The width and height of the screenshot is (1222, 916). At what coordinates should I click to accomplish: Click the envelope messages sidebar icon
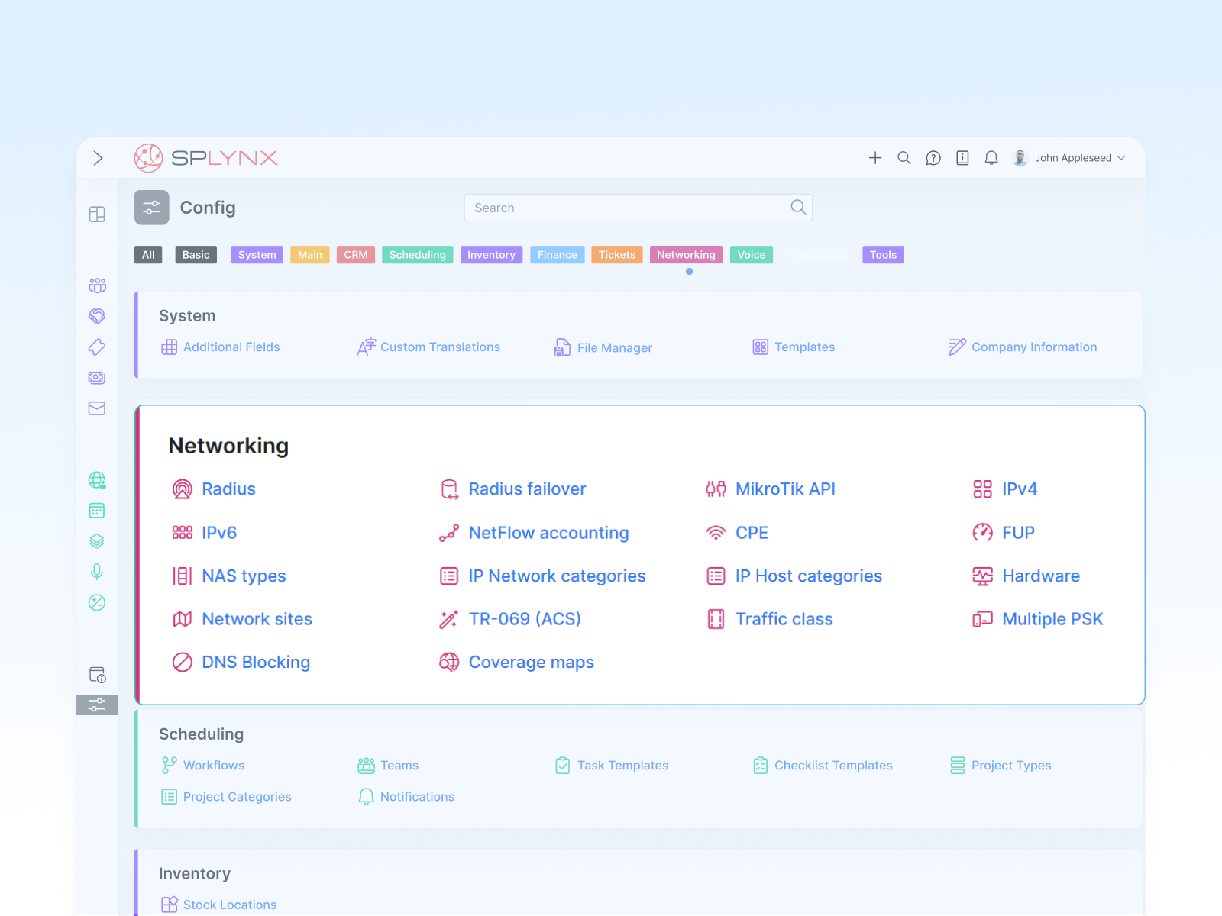pyautogui.click(x=97, y=408)
